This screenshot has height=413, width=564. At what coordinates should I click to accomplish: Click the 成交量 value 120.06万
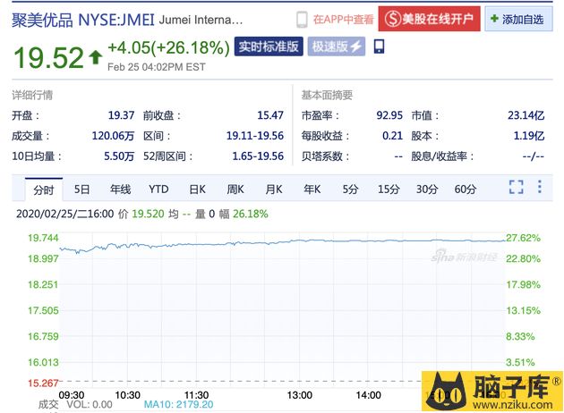click(113, 136)
